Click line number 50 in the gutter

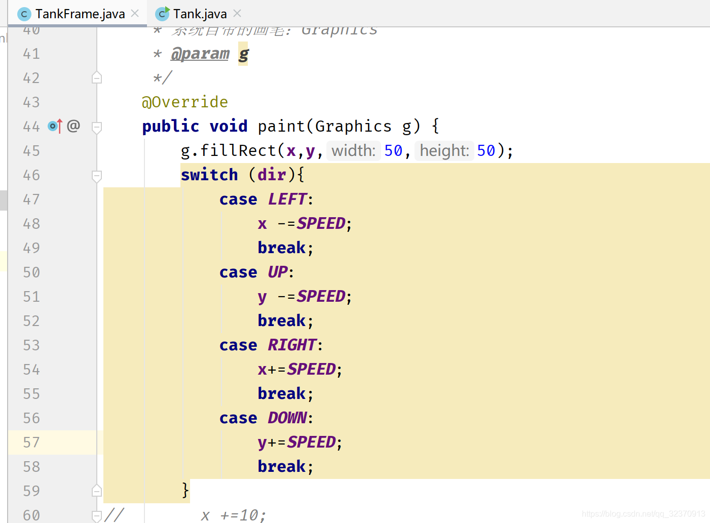point(31,272)
